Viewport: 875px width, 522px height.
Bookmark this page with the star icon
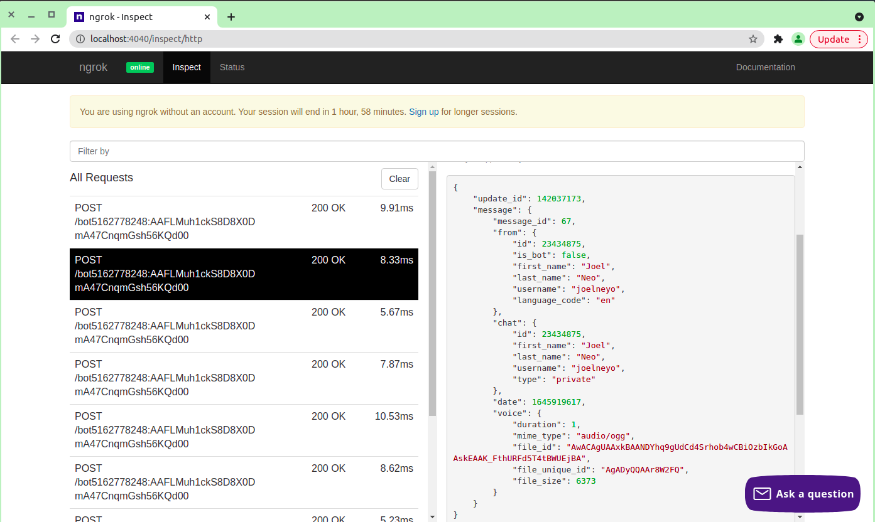point(753,39)
